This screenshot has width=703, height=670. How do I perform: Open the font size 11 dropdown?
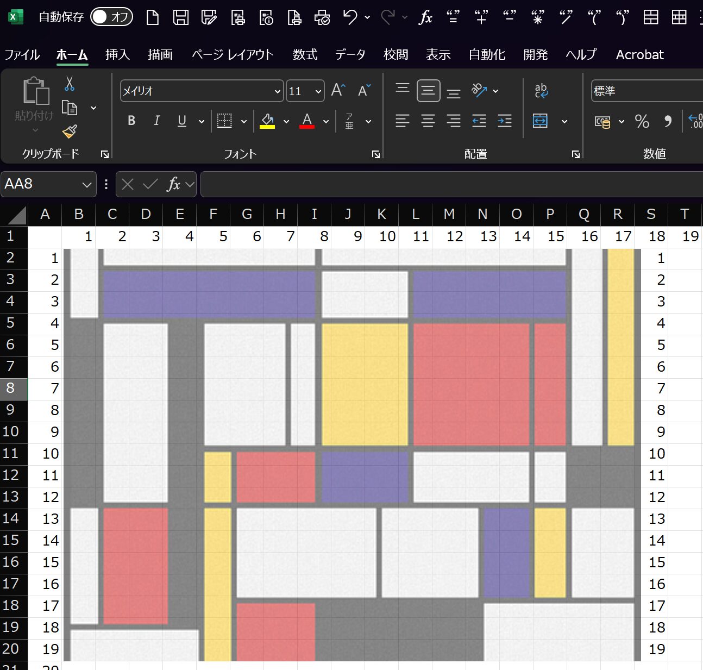(x=318, y=91)
